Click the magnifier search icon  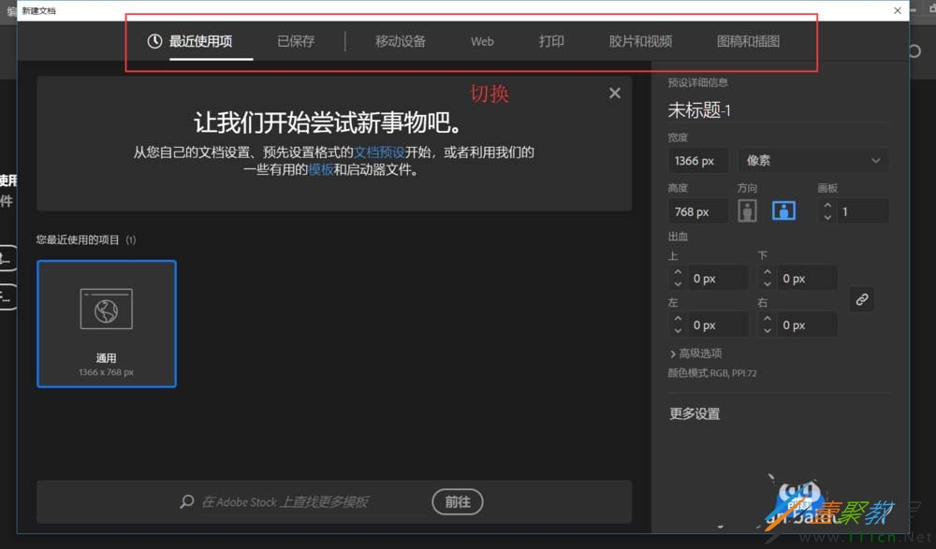pyautogui.click(x=187, y=501)
